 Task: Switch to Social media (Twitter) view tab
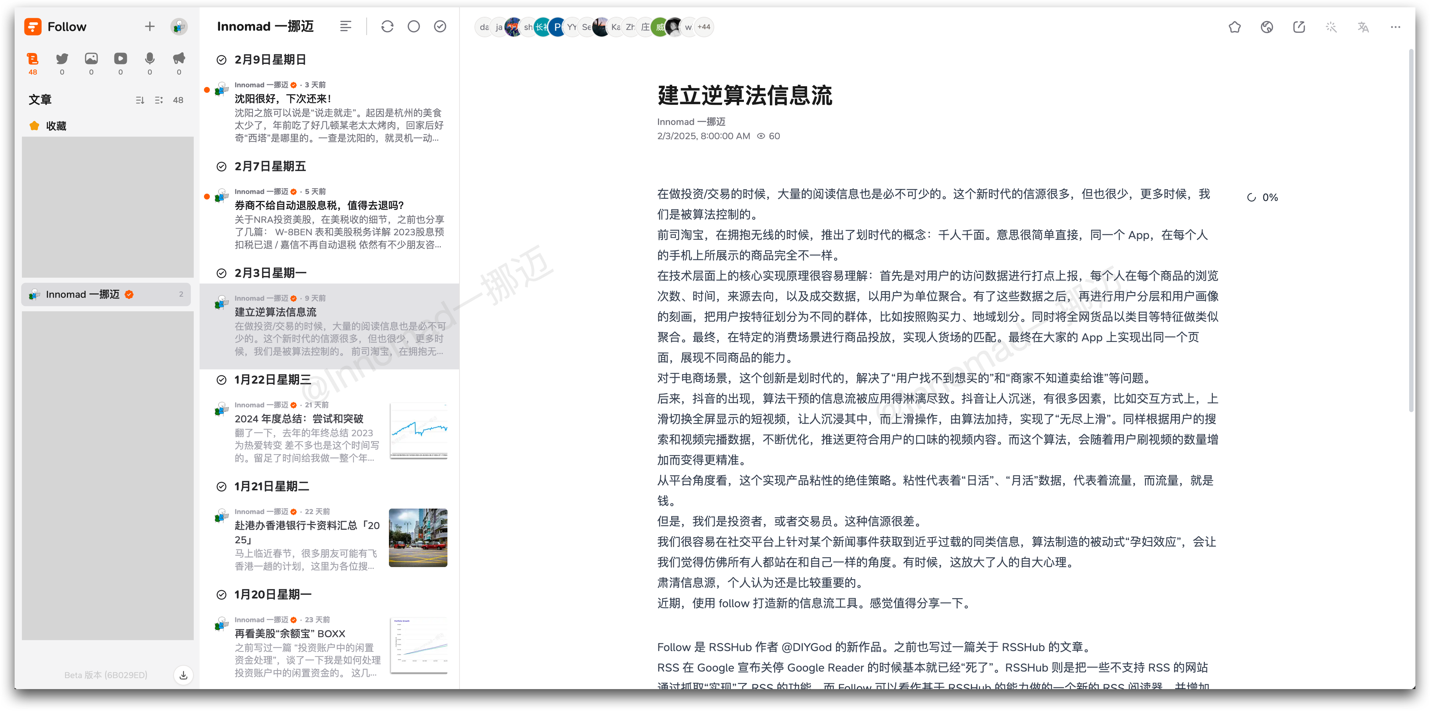[62, 63]
